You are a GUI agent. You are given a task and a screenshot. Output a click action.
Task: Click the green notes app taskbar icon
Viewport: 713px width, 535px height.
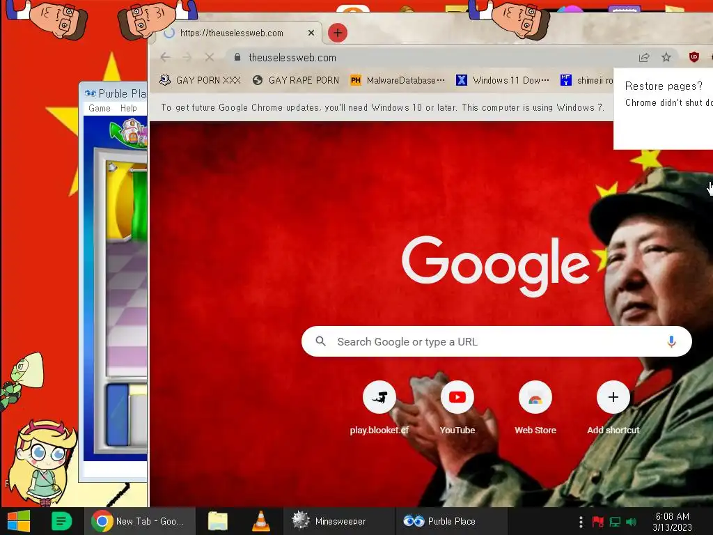pyautogui.click(x=62, y=521)
